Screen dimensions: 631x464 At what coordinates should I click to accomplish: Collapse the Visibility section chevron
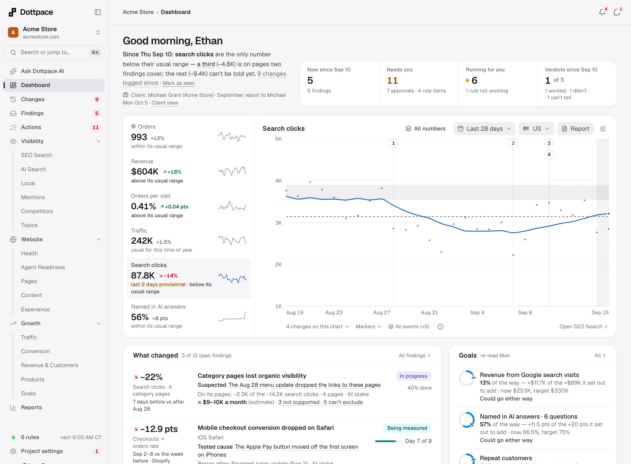coord(98,141)
